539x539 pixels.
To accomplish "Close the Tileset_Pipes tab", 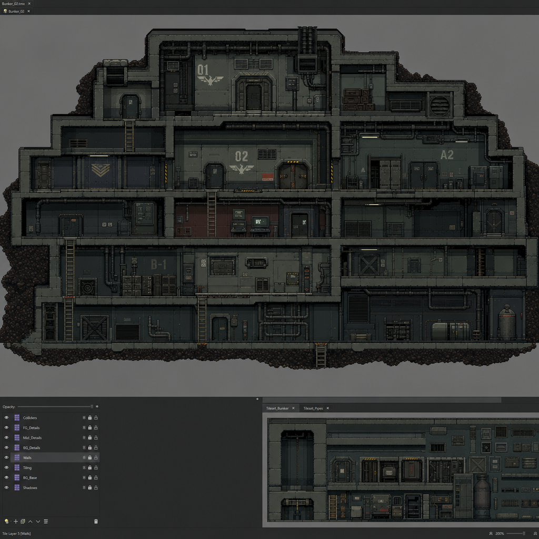I will click(327, 408).
